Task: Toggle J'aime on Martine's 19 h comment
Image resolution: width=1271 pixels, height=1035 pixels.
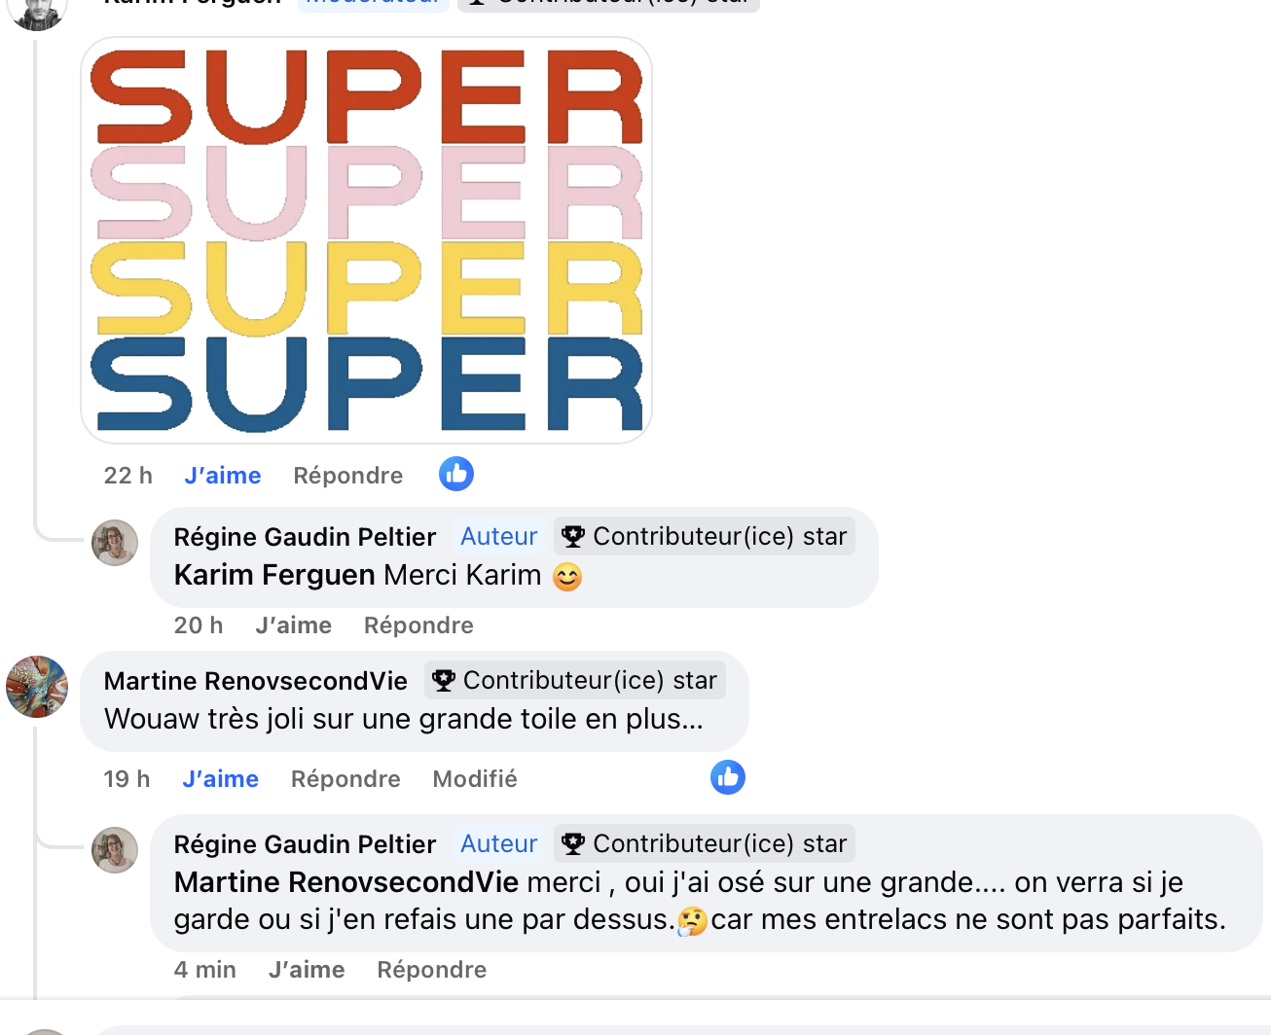Action: point(220,779)
